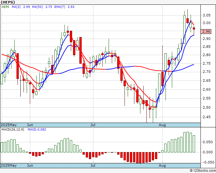Click Jun on the MACD date axis
This screenshot has width=216, height=173.
(x=30, y=165)
